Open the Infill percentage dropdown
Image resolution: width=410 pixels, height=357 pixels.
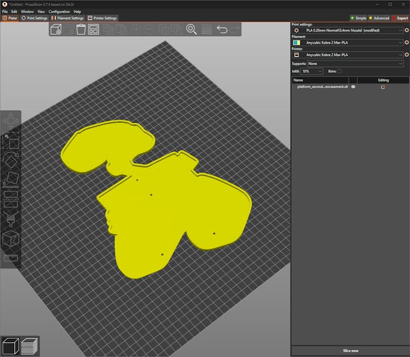tap(313, 71)
